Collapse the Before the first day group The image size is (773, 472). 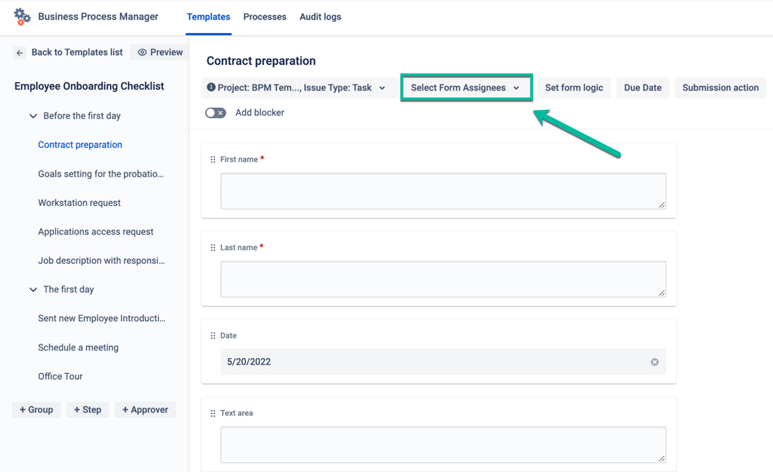[33, 116]
